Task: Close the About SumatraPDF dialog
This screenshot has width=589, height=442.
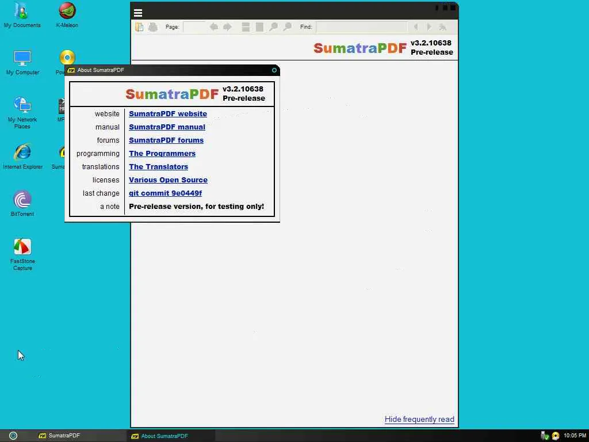Action: click(274, 70)
